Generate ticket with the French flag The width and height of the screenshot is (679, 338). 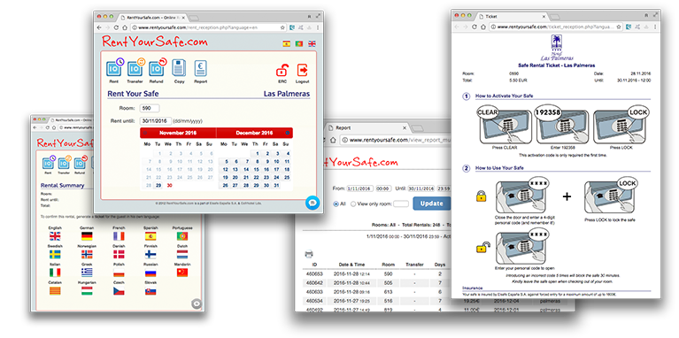point(119,236)
